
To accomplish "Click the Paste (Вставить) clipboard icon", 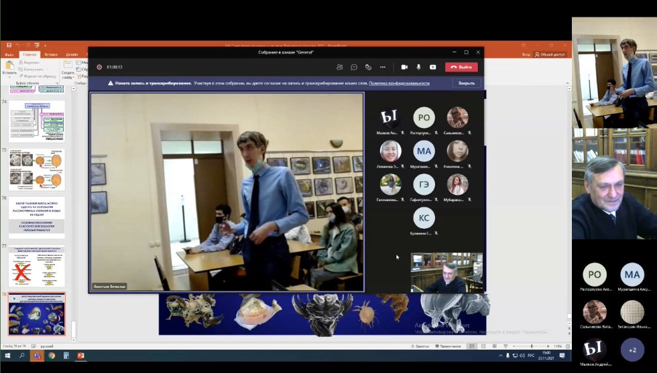I will (x=9, y=66).
